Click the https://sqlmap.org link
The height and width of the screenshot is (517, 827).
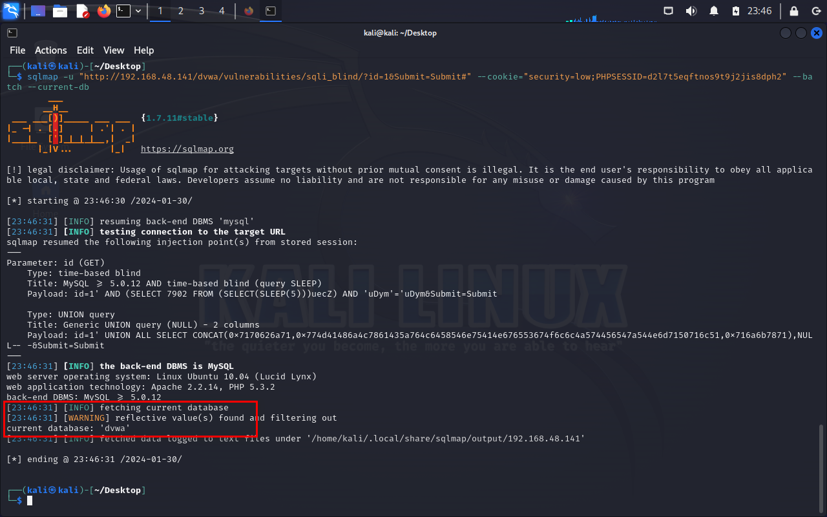(187, 149)
